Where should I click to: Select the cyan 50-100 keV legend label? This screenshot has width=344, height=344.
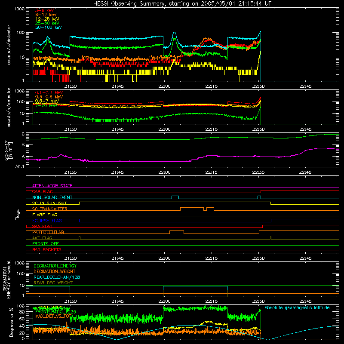point(49,28)
